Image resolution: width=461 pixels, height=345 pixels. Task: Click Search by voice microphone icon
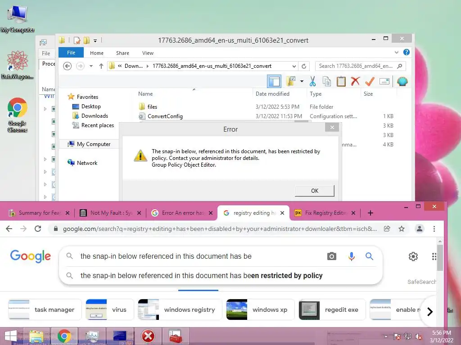click(351, 256)
